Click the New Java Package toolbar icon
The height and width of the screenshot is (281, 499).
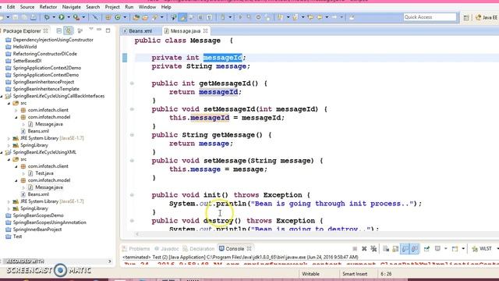(x=108, y=17)
